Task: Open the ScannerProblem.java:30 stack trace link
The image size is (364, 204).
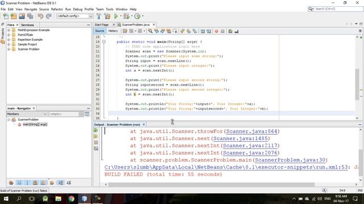Action: (290, 160)
